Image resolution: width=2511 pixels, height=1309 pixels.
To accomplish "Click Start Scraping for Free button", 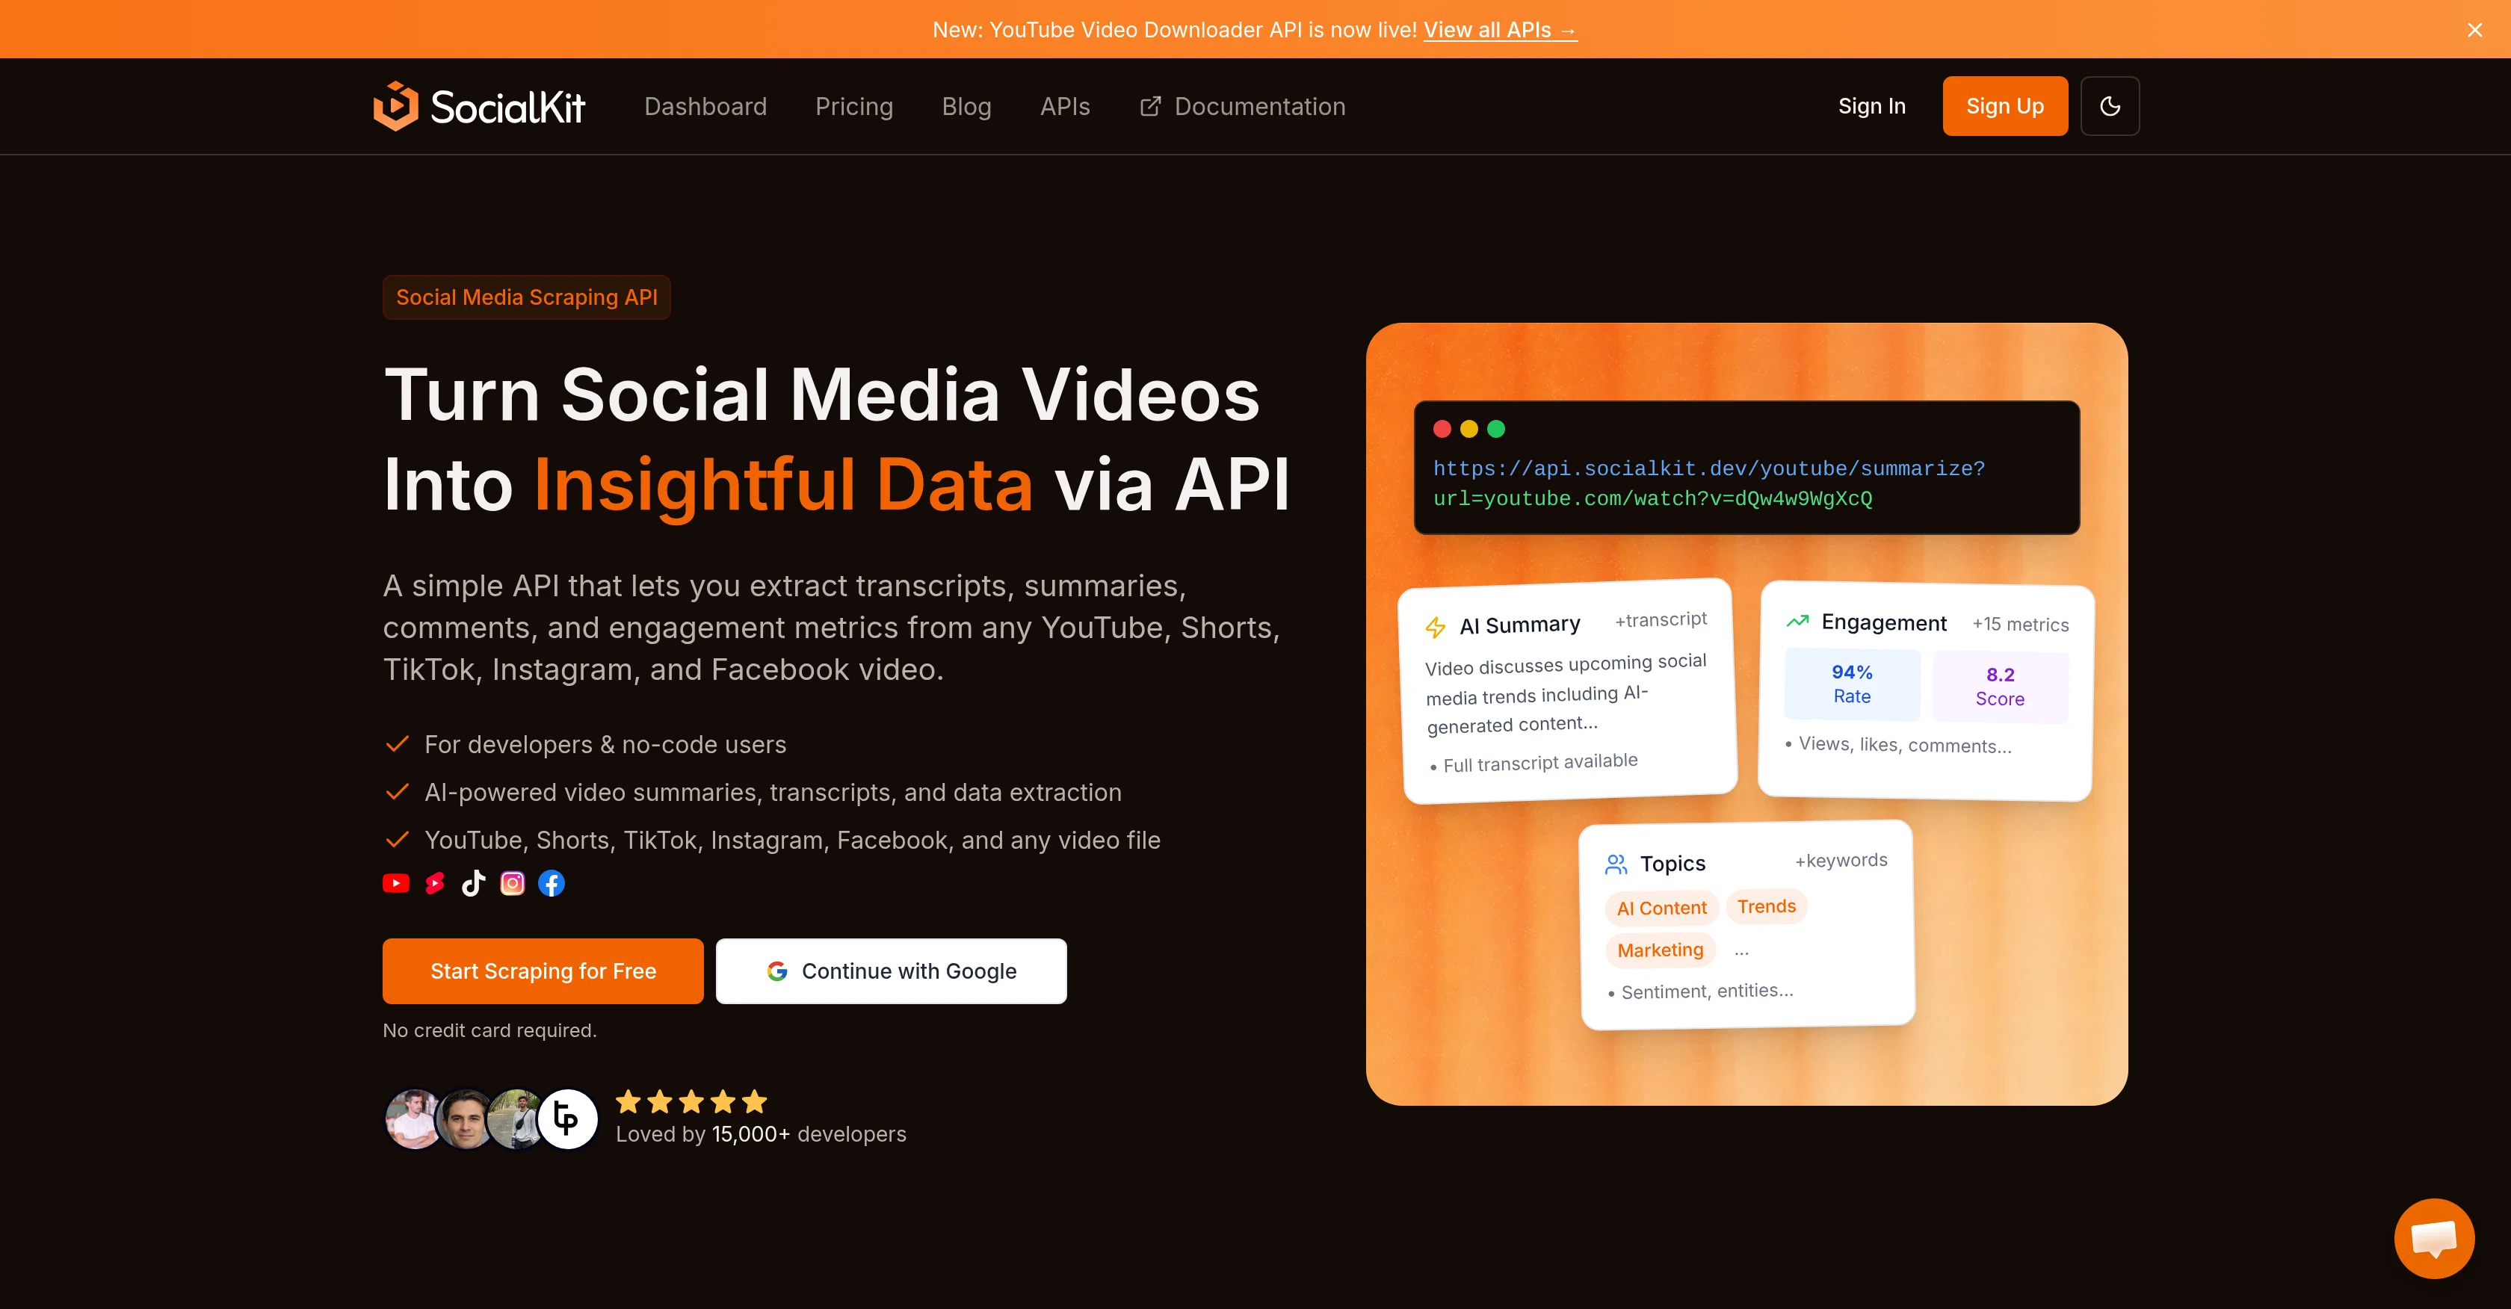I will [x=543, y=971].
